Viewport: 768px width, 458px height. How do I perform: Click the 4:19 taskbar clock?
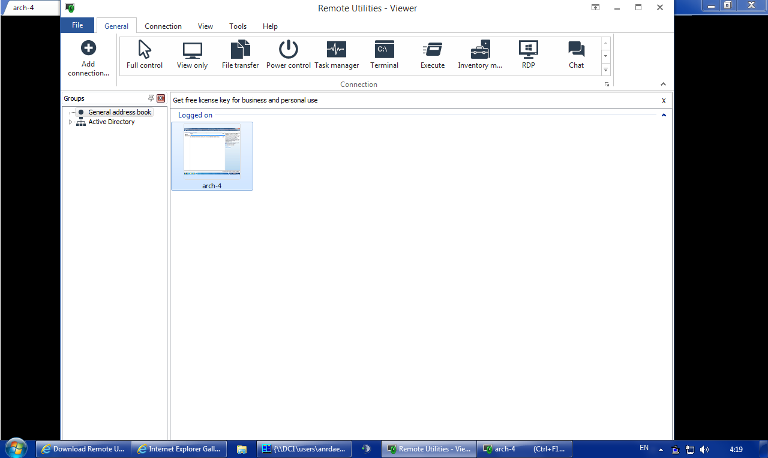click(x=736, y=449)
